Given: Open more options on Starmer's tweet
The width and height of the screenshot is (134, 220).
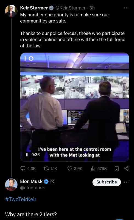Looking at the screenshot, I should pos(126,8).
